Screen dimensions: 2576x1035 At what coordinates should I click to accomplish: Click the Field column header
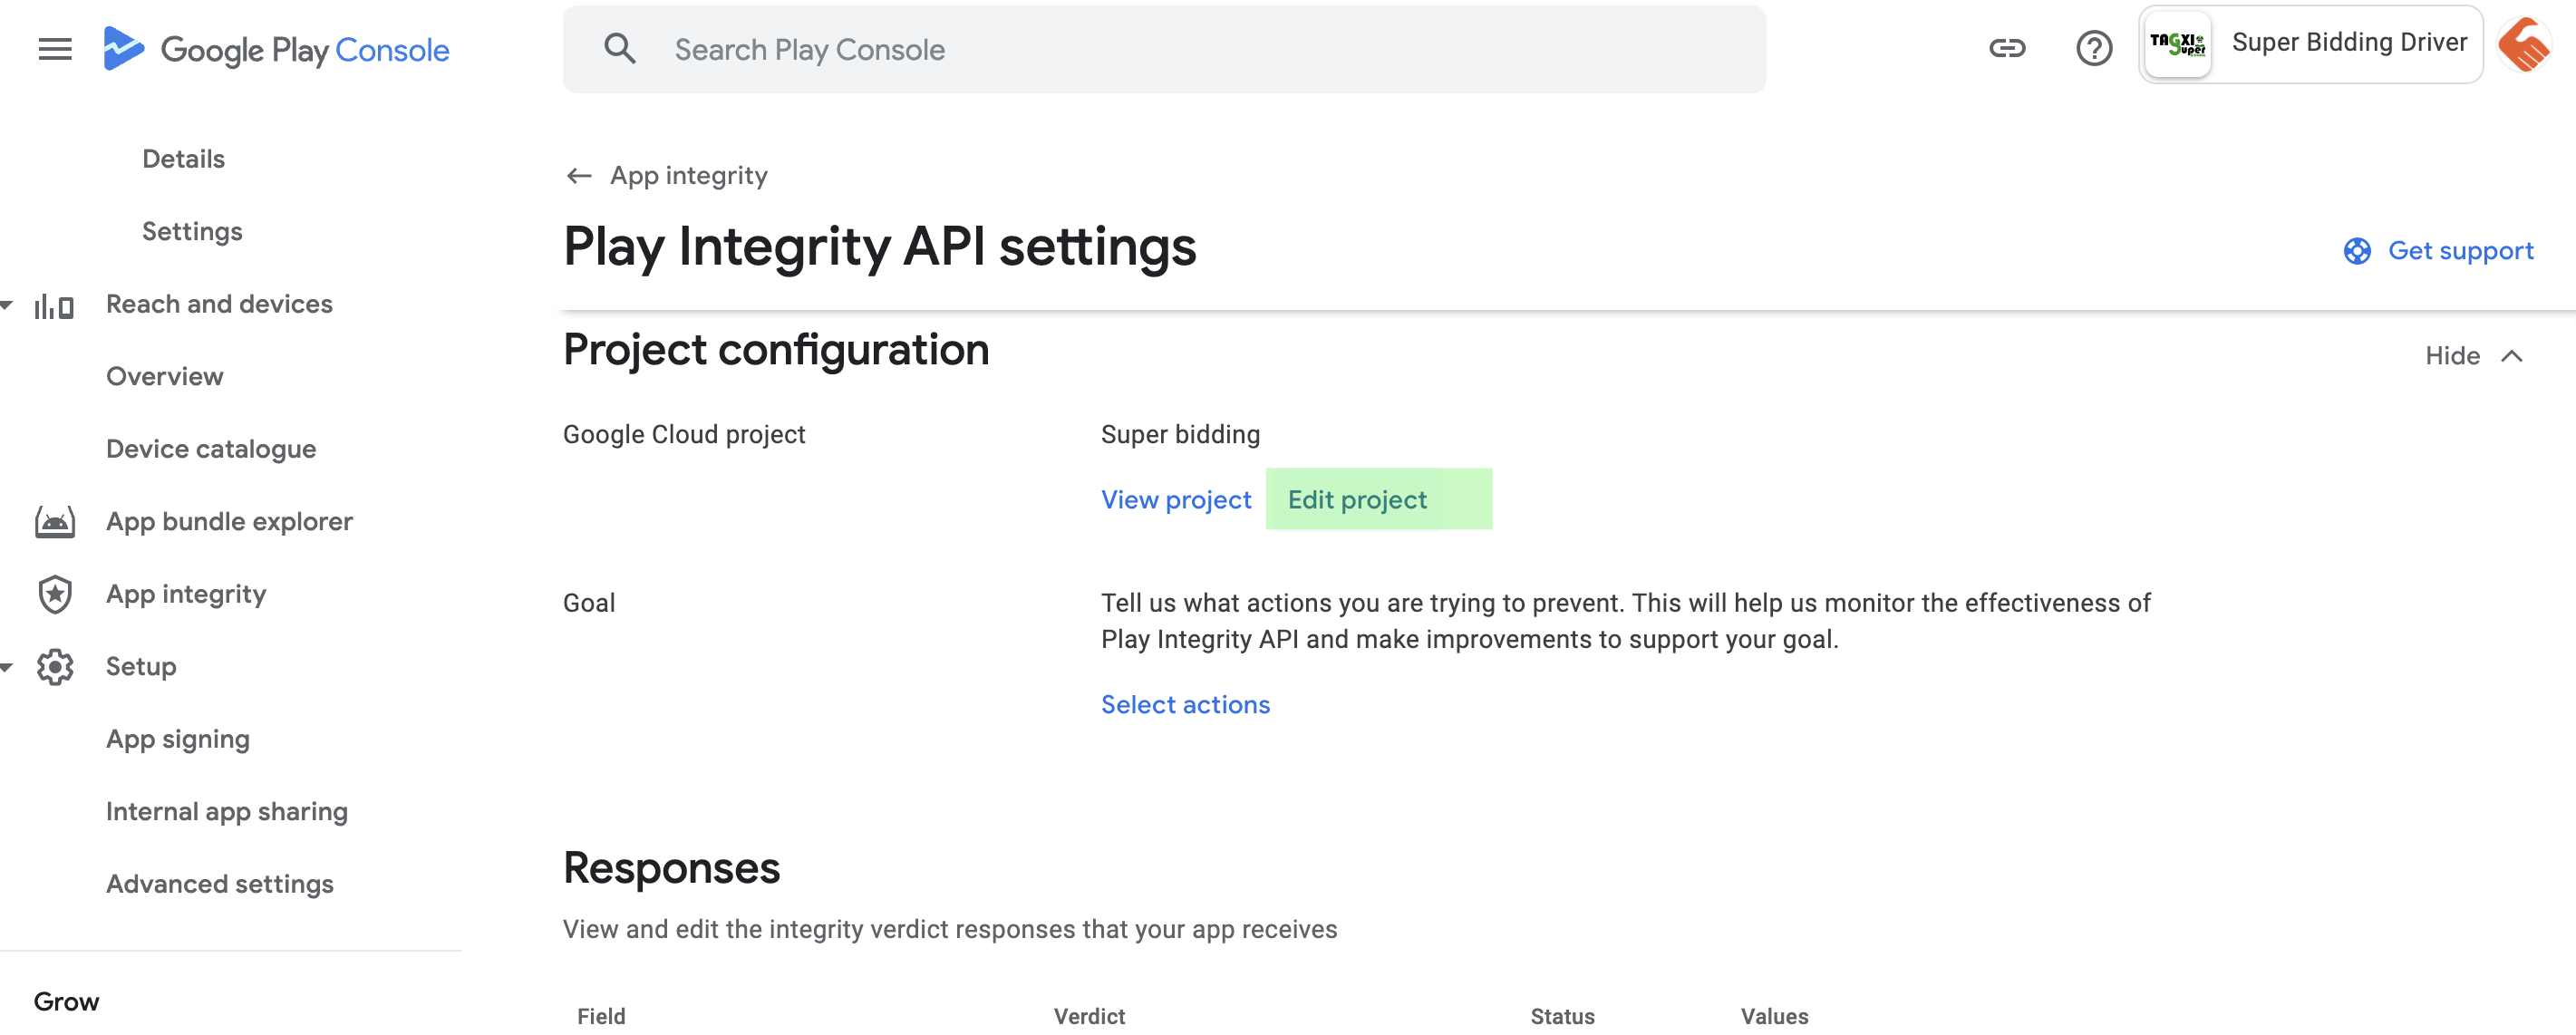tap(601, 1016)
